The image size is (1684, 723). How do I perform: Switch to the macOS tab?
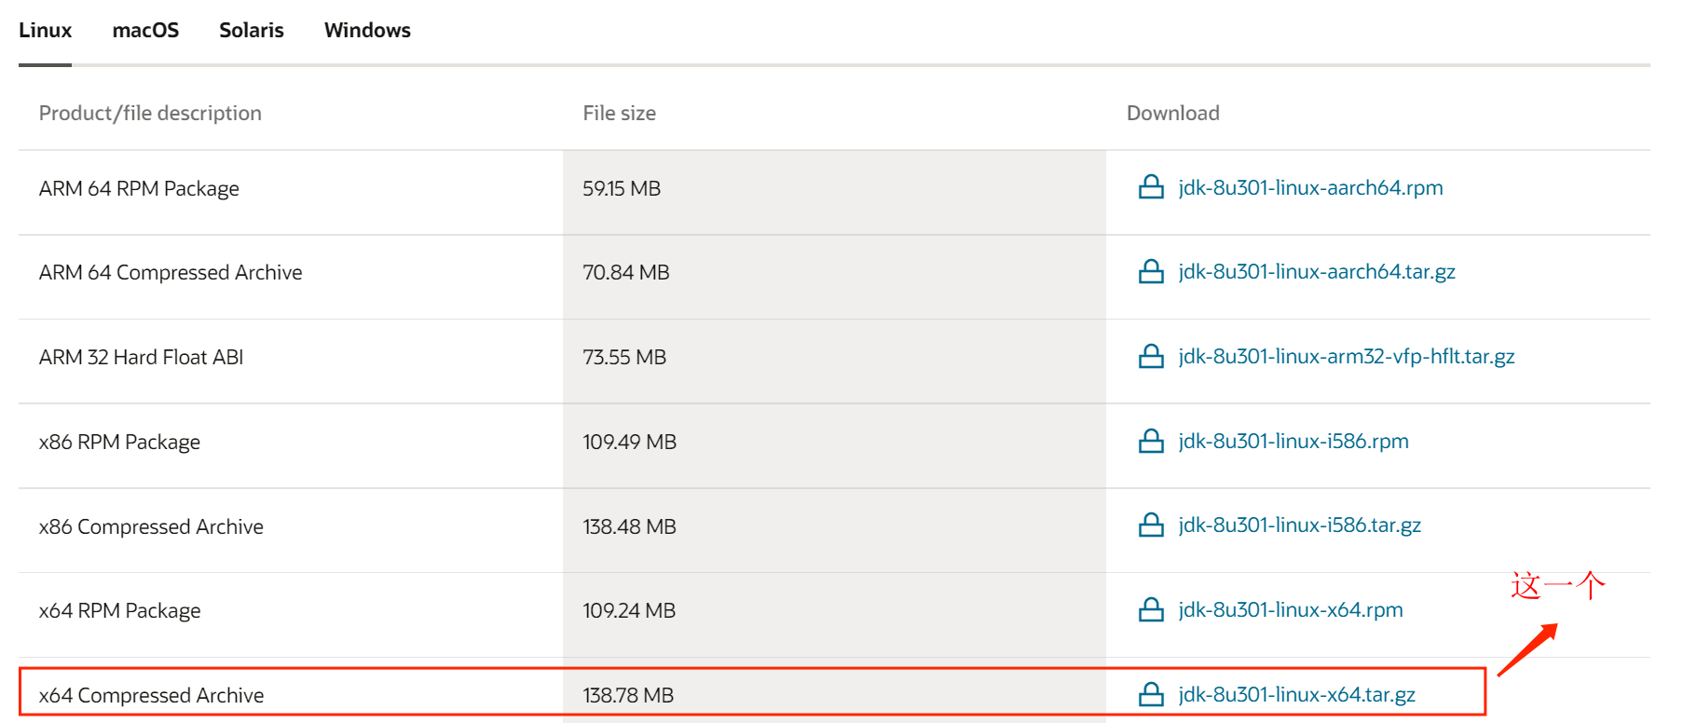point(145,31)
